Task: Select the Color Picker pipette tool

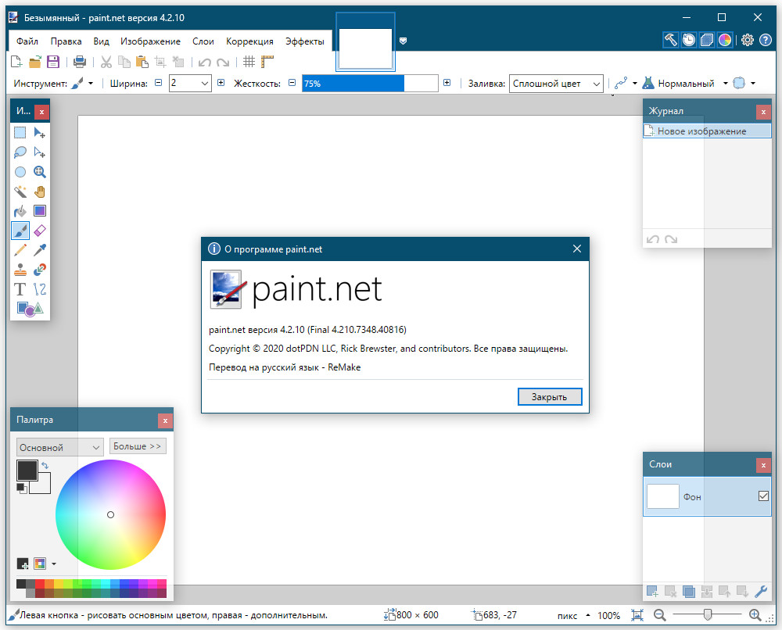Action: coord(39,249)
